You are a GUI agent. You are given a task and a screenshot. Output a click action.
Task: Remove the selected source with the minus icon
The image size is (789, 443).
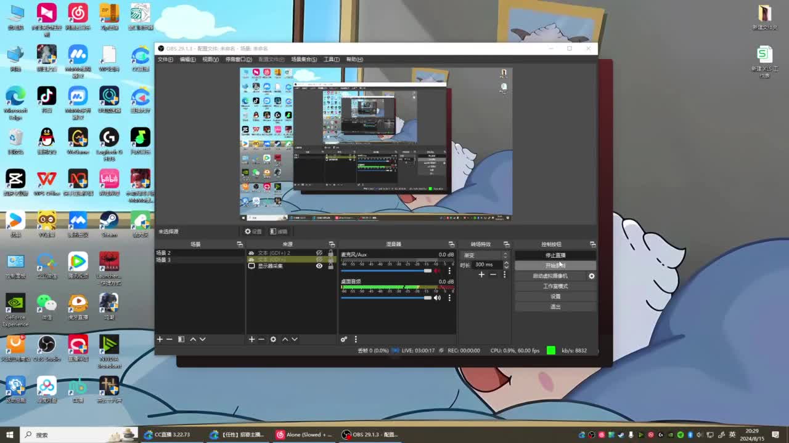(261, 339)
